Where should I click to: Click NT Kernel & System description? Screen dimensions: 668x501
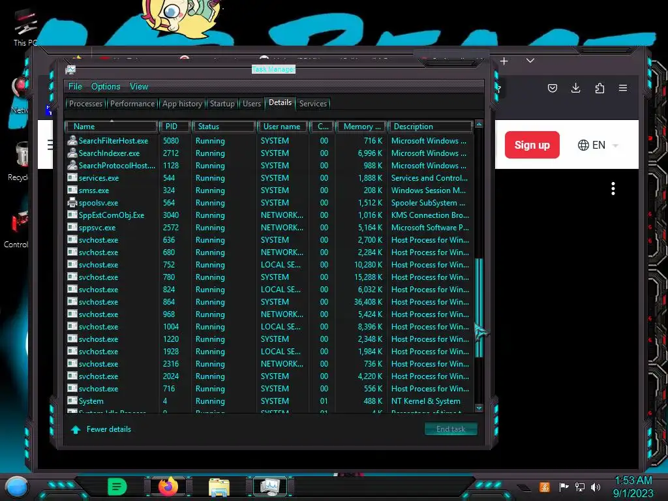425,401
